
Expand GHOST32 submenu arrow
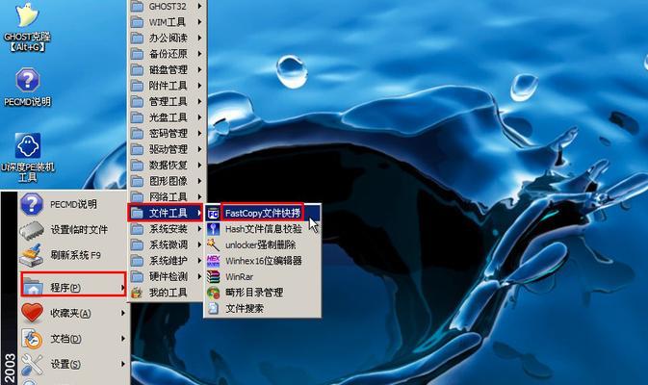point(199,6)
